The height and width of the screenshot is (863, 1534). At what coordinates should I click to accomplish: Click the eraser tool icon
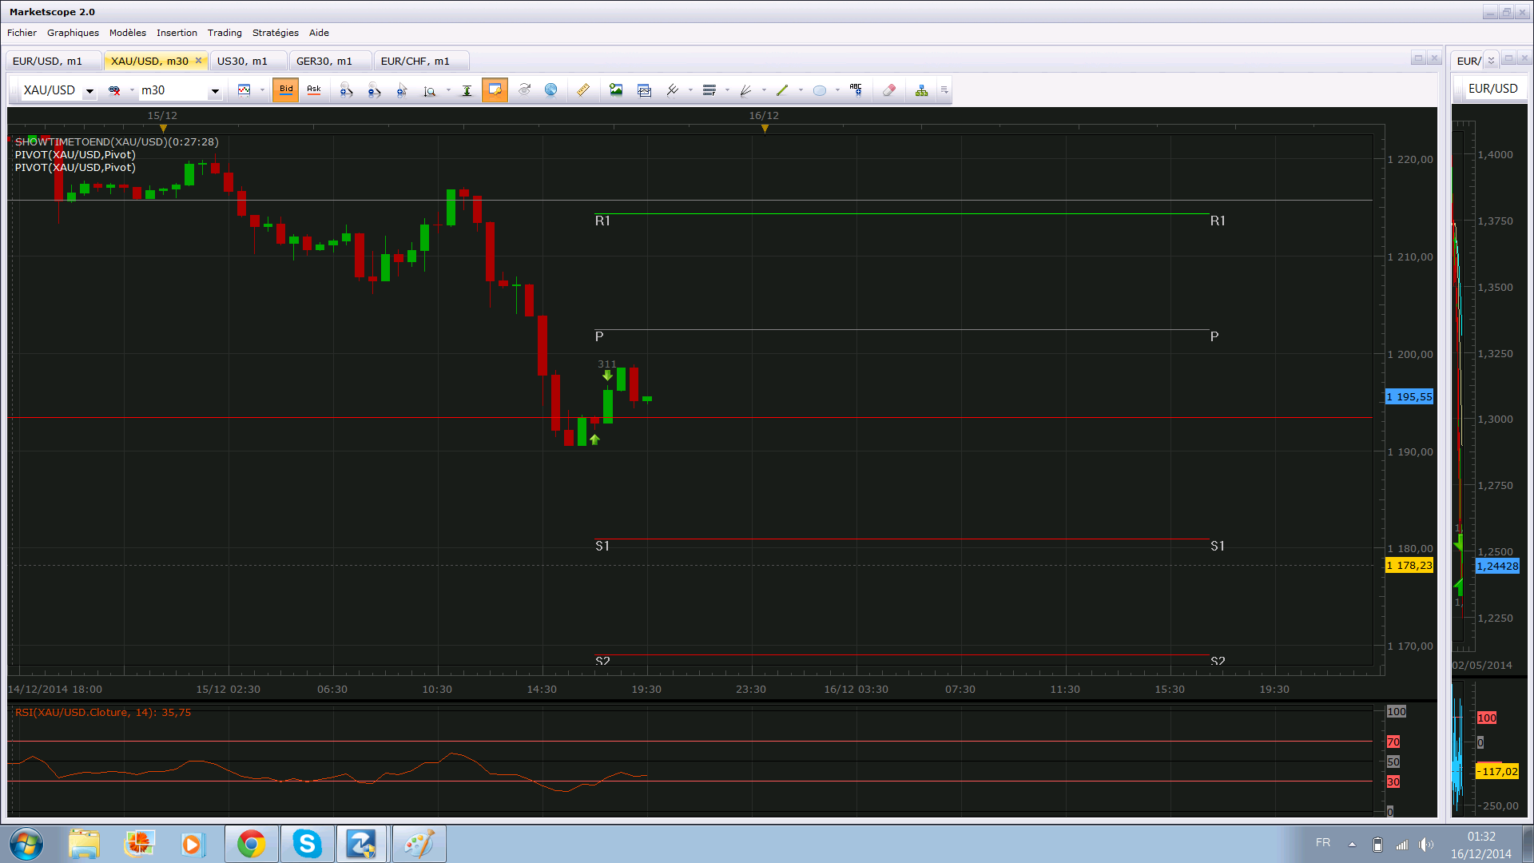[x=888, y=90]
